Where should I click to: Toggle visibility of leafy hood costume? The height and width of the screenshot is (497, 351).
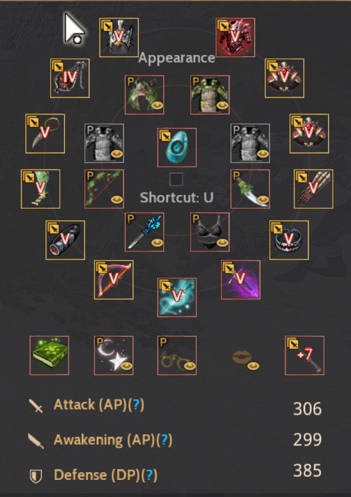(157, 105)
